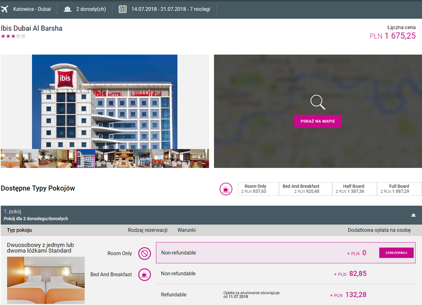Open the first bedroom thumbnail in gallery

point(10,158)
